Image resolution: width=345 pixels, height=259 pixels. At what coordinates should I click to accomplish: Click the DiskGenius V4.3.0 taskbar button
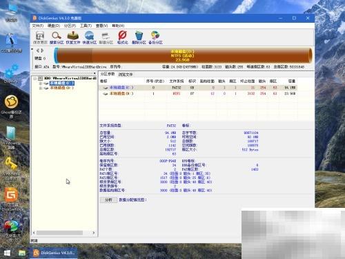(54, 253)
